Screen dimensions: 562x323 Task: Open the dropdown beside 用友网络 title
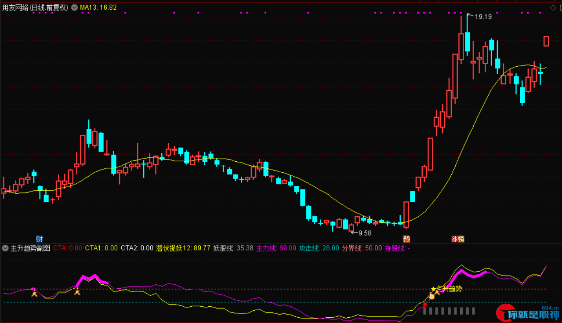(73, 7)
